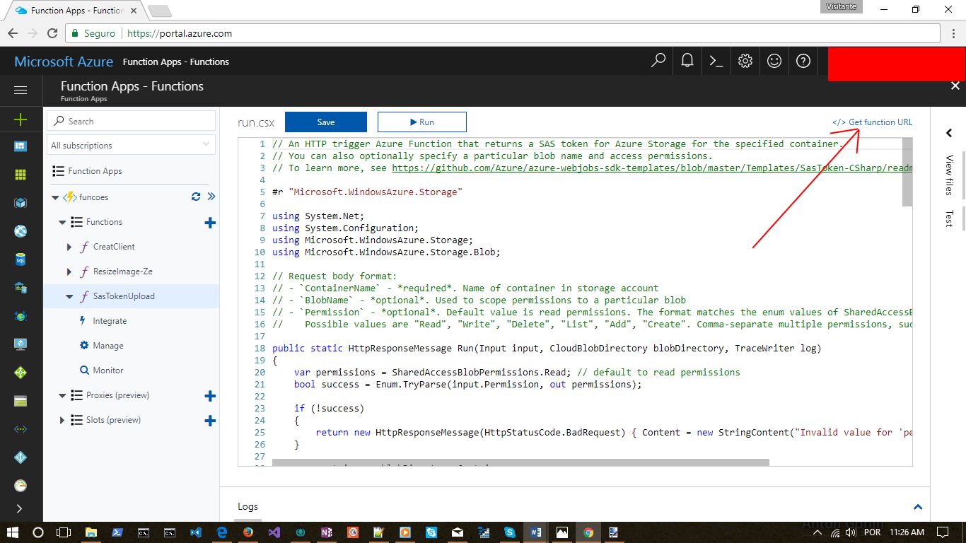Collapse the right panel arrow
Viewport: 966px width, 543px height.
click(948, 133)
